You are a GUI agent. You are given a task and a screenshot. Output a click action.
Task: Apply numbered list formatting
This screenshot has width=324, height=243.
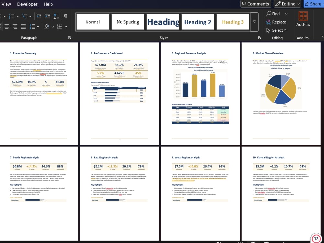[x=12, y=16]
